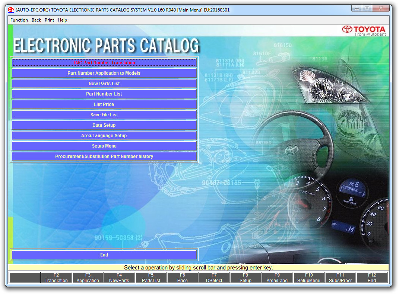Viewport: 399px width, 294px height.
Task: Click the F7 DSelect key button
Action: pyautogui.click(x=214, y=278)
